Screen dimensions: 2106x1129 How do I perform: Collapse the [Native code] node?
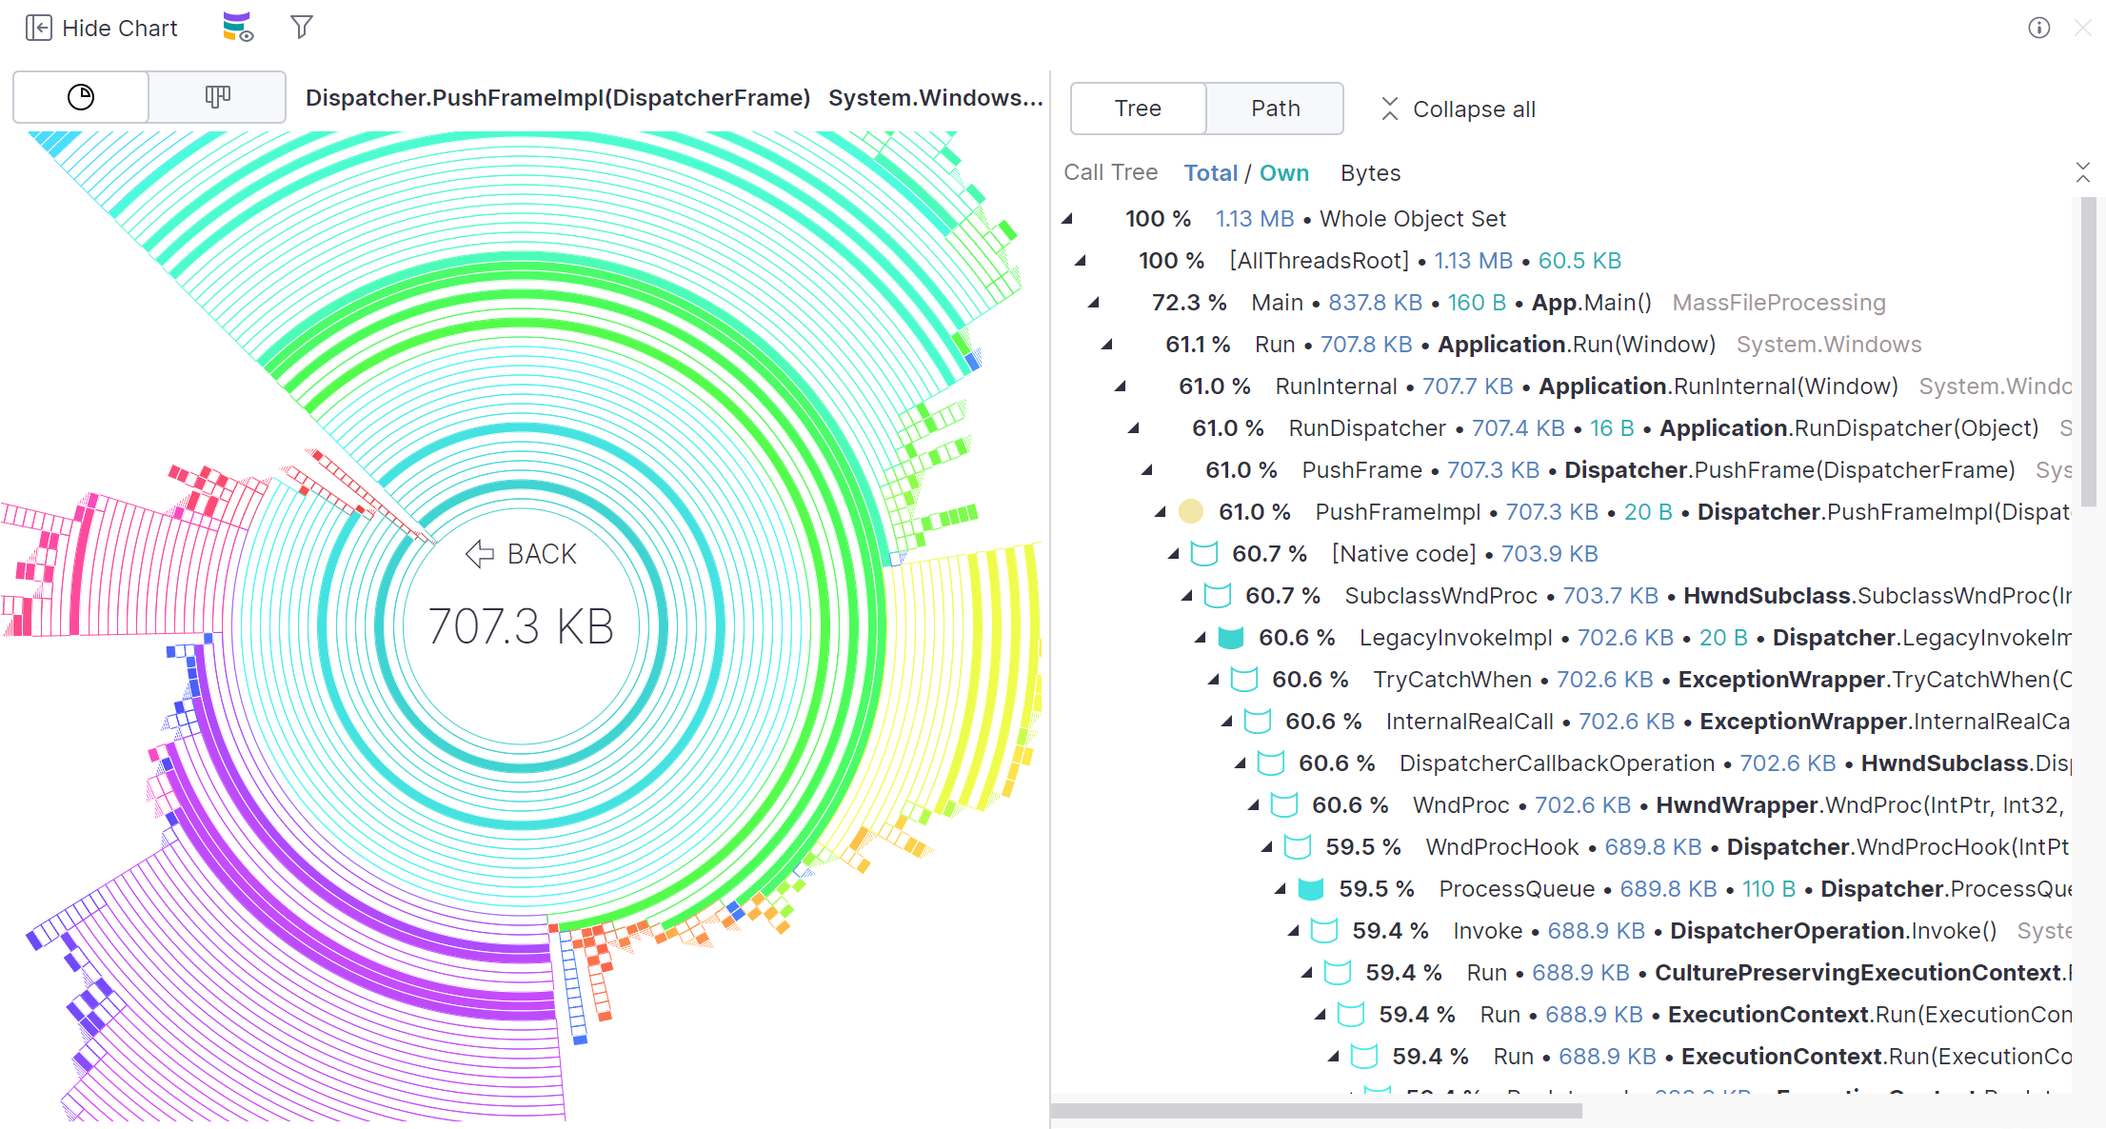(x=1174, y=554)
